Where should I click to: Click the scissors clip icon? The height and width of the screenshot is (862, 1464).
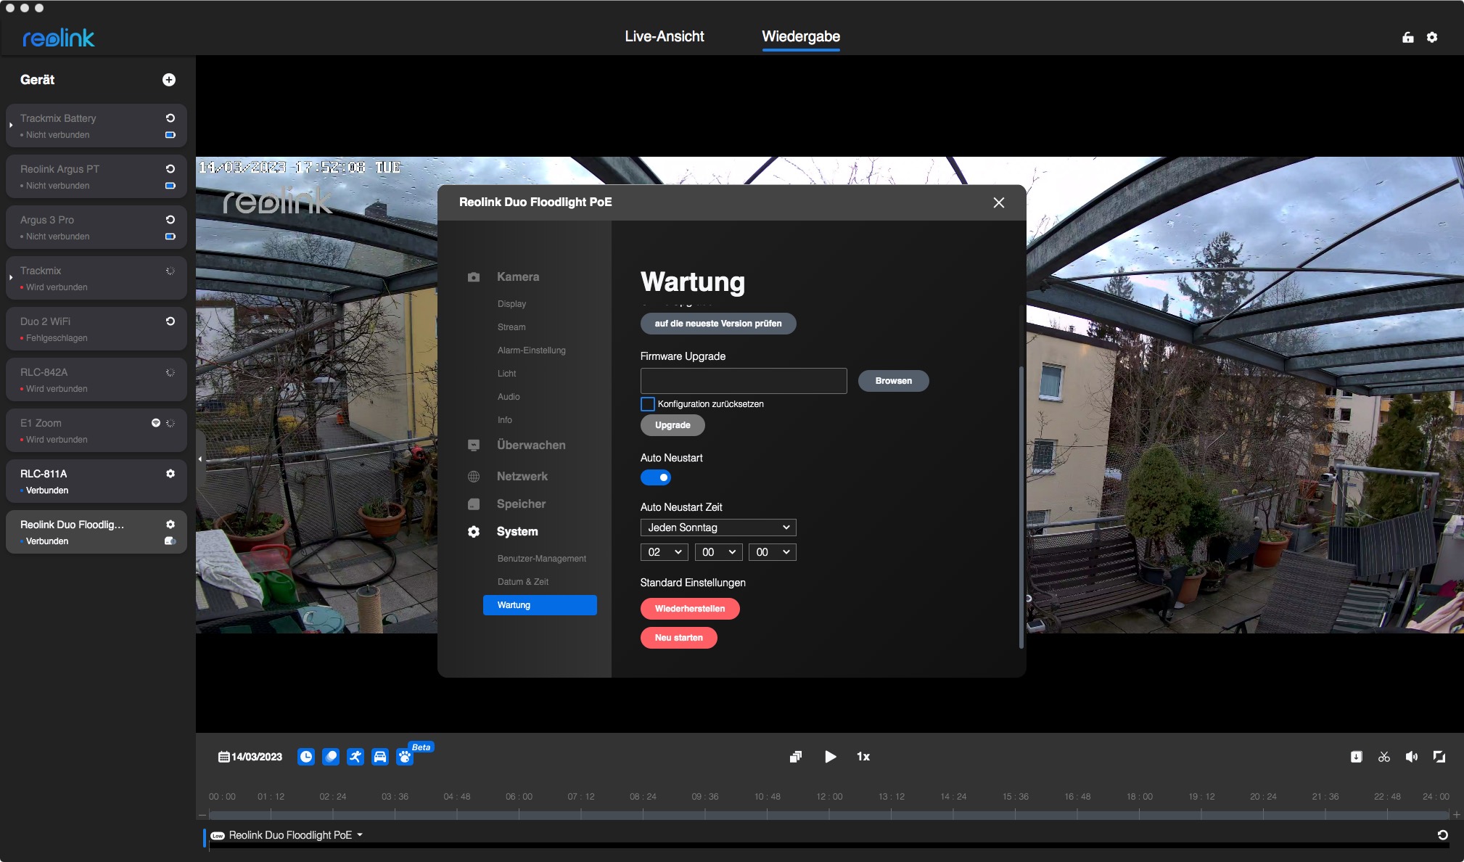pyautogui.click(x=1384, y=757)
